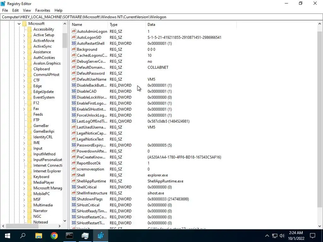Open the notification center icon
The image size is (323, 242).
(x=313, y=236)
